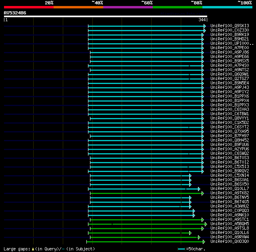
Task: Select the UniRef100_B6T4G5 label
Action: click(230, 202)
